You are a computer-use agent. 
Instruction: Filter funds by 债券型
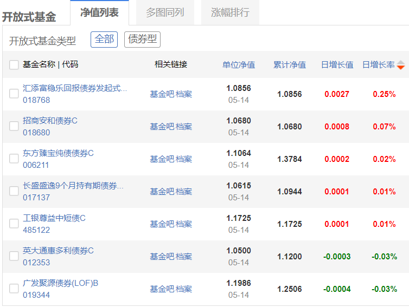[x=142, y=40]
